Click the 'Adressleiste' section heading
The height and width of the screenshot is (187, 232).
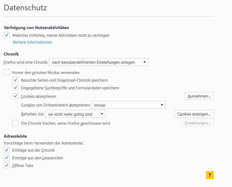coord(15,136)
